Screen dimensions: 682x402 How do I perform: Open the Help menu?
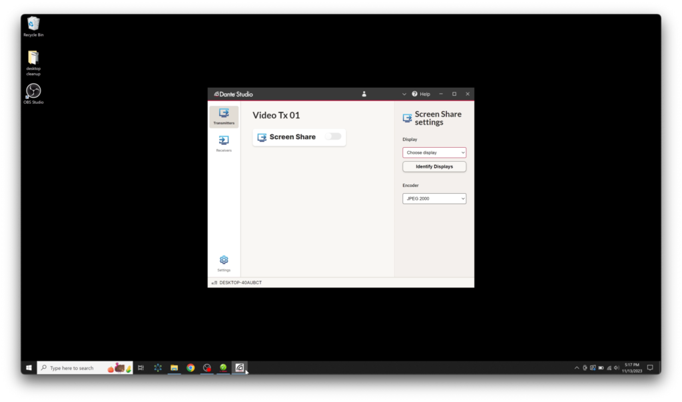421,94
